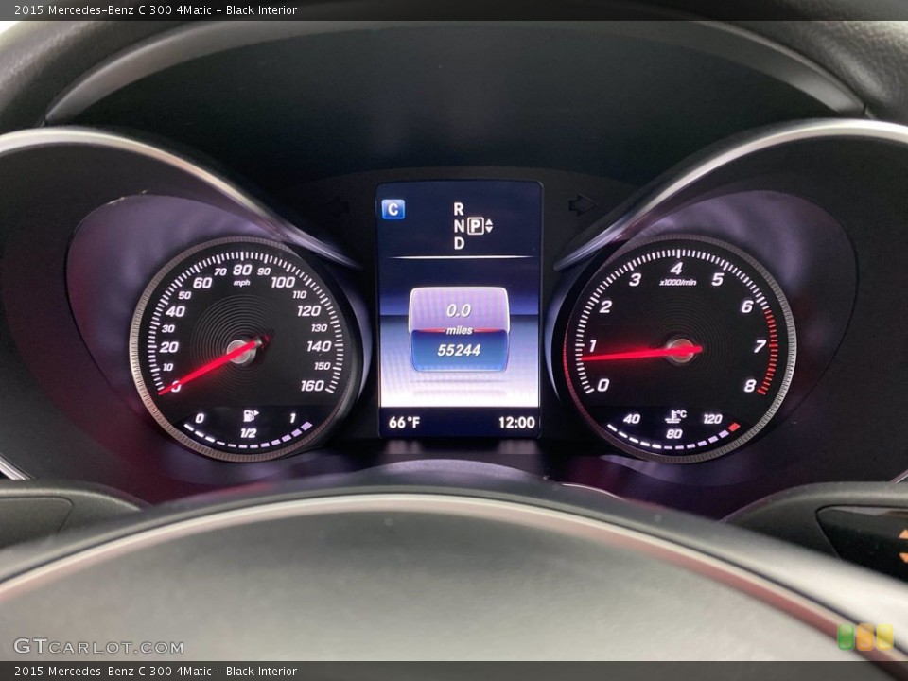Click the fuel pump icon on speedometer
Image resolution: width=908 pixels, height=681 pixels.
250,415
